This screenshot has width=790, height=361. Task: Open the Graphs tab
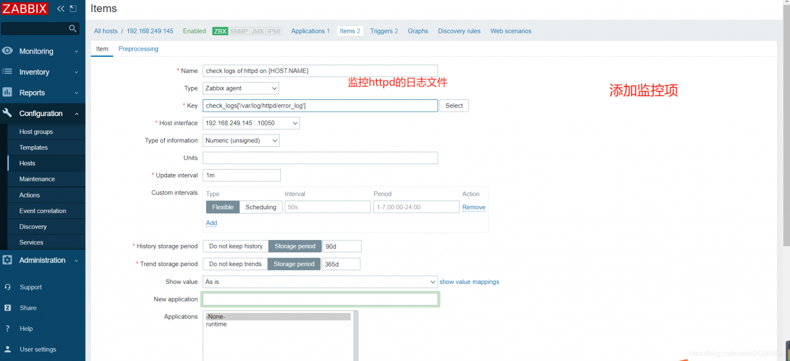[x=418, y=31]
